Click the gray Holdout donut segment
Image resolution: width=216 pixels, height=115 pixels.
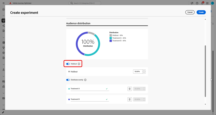coord(91,33)
